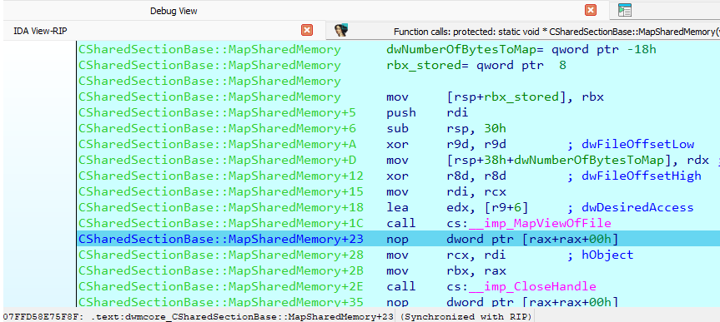Click the dwFileOffsetLow comment
This screenshot has height=322, width=720.
(x=631, y=144)
